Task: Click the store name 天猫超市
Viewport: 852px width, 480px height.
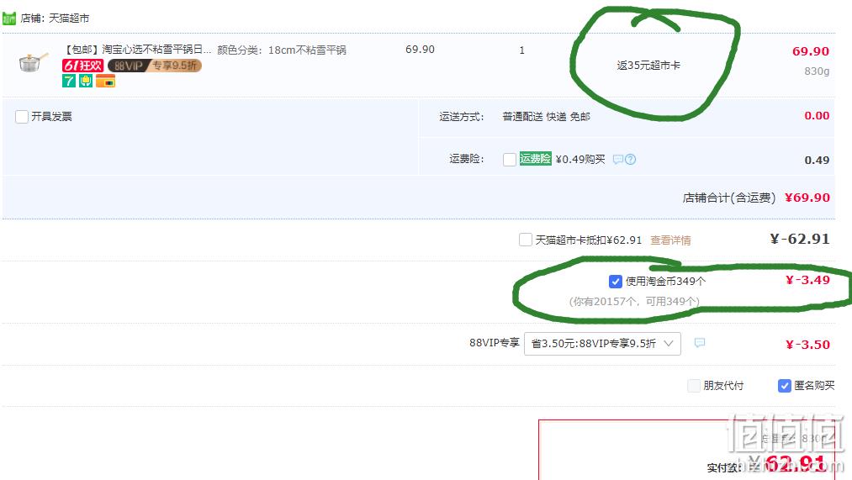Action: point(69,18)
